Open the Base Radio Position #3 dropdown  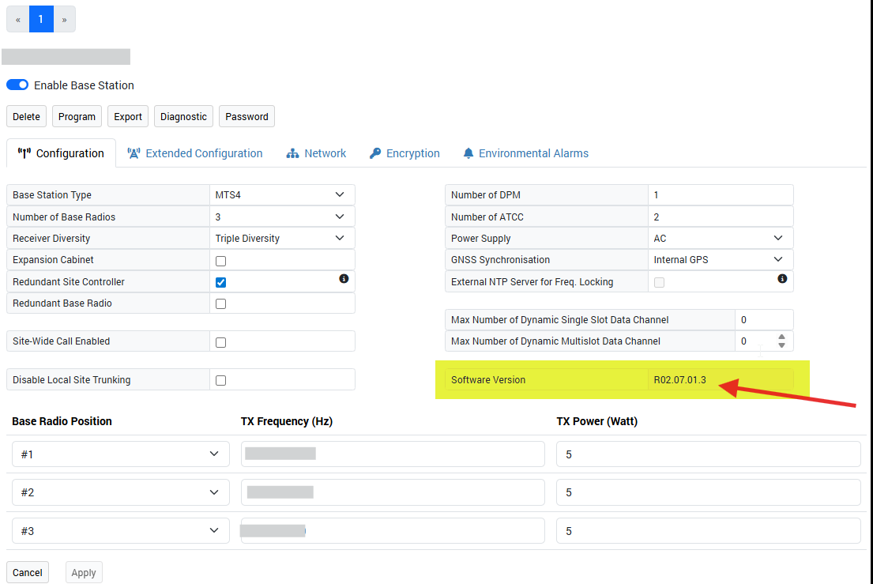click(120, 531)
